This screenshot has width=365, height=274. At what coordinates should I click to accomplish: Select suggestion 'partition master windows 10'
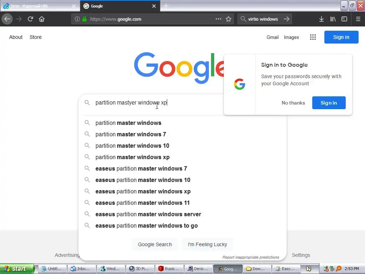(182, 146)
